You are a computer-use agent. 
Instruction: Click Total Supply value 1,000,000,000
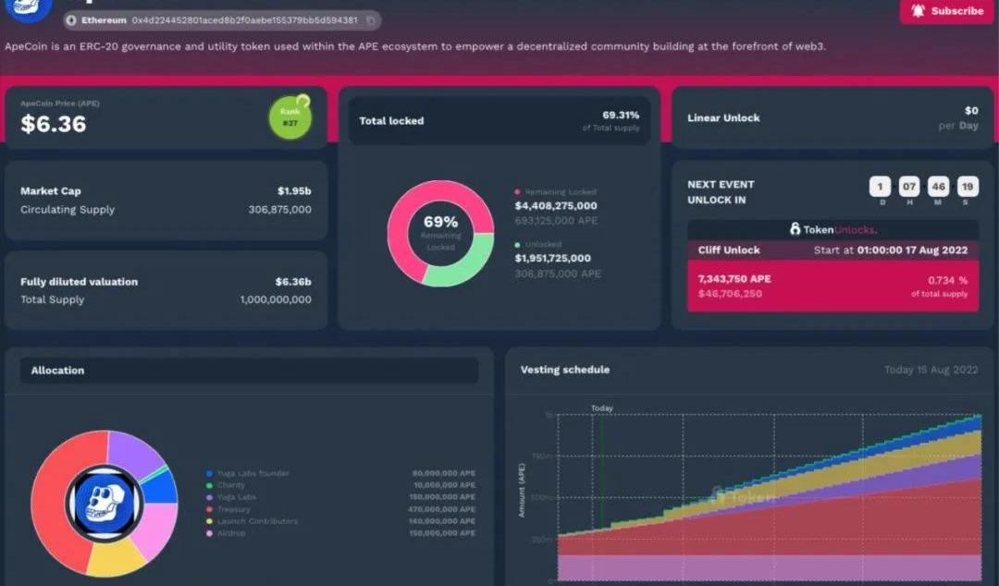[x=276, y=299]
